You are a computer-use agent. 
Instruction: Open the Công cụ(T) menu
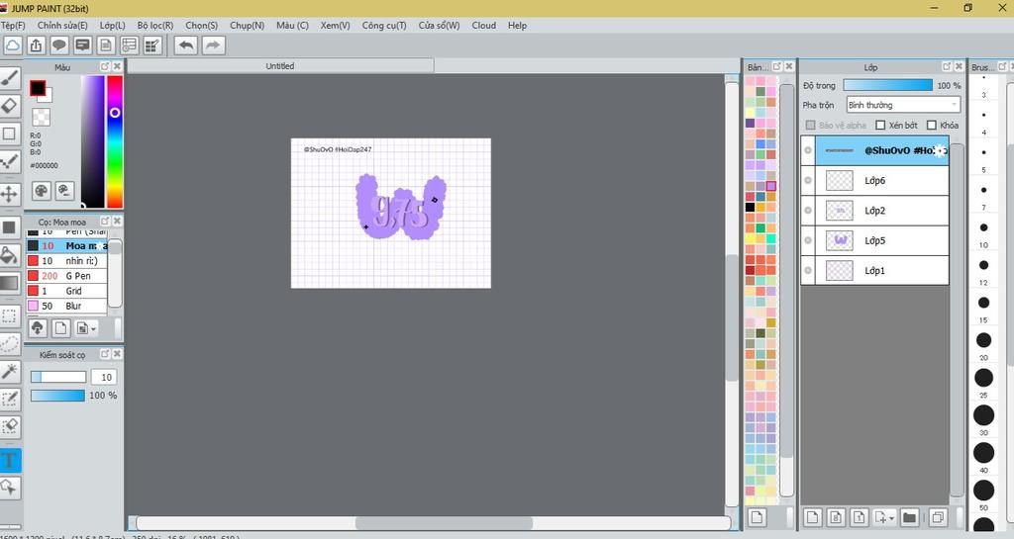coord(384,25)
